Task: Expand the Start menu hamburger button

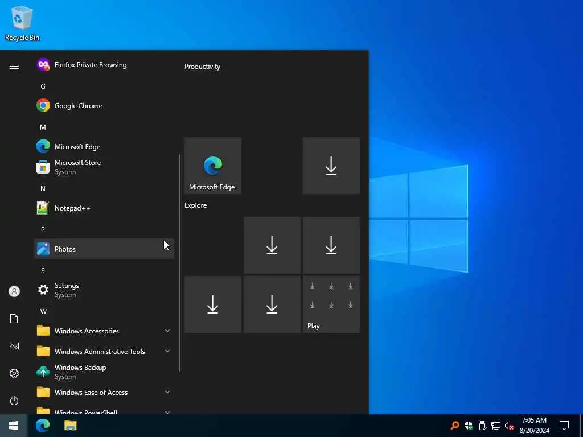Action: (14, 66)
